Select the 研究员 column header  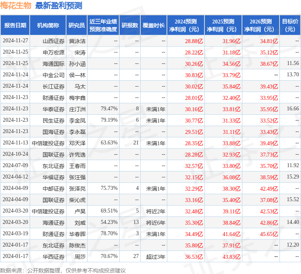point(77,25)
